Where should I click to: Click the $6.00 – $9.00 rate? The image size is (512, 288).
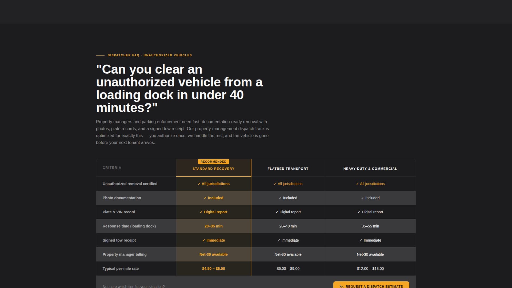coord(288,269)
